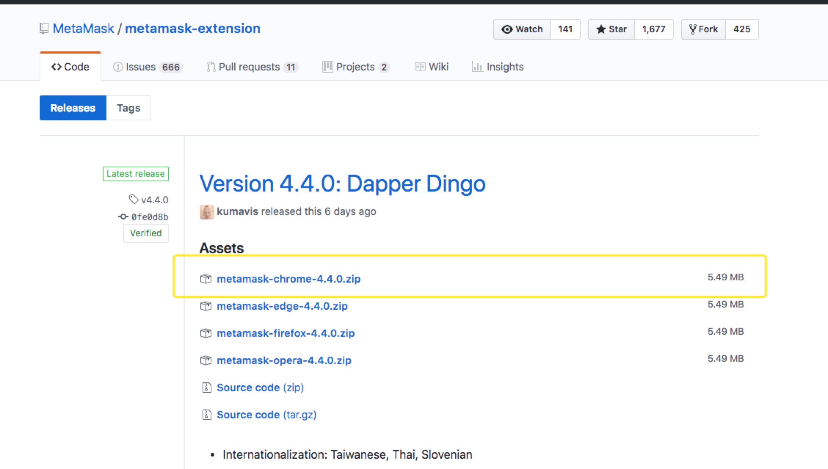Download metamask-chrome-4.4.0.zip asset

click(x=288, y=279)
